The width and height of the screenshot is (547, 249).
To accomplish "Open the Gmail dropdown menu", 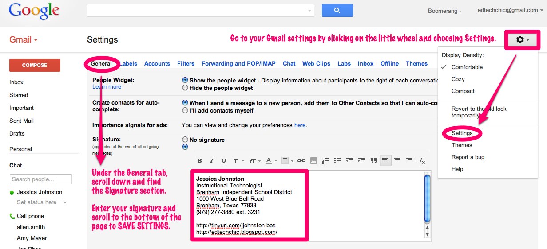I will coord(24,40).
